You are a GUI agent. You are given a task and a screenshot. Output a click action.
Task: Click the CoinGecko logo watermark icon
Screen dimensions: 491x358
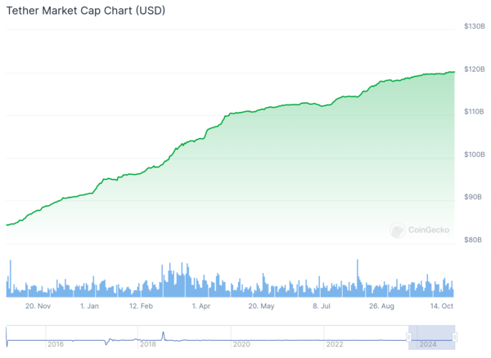tap(398, 231)
